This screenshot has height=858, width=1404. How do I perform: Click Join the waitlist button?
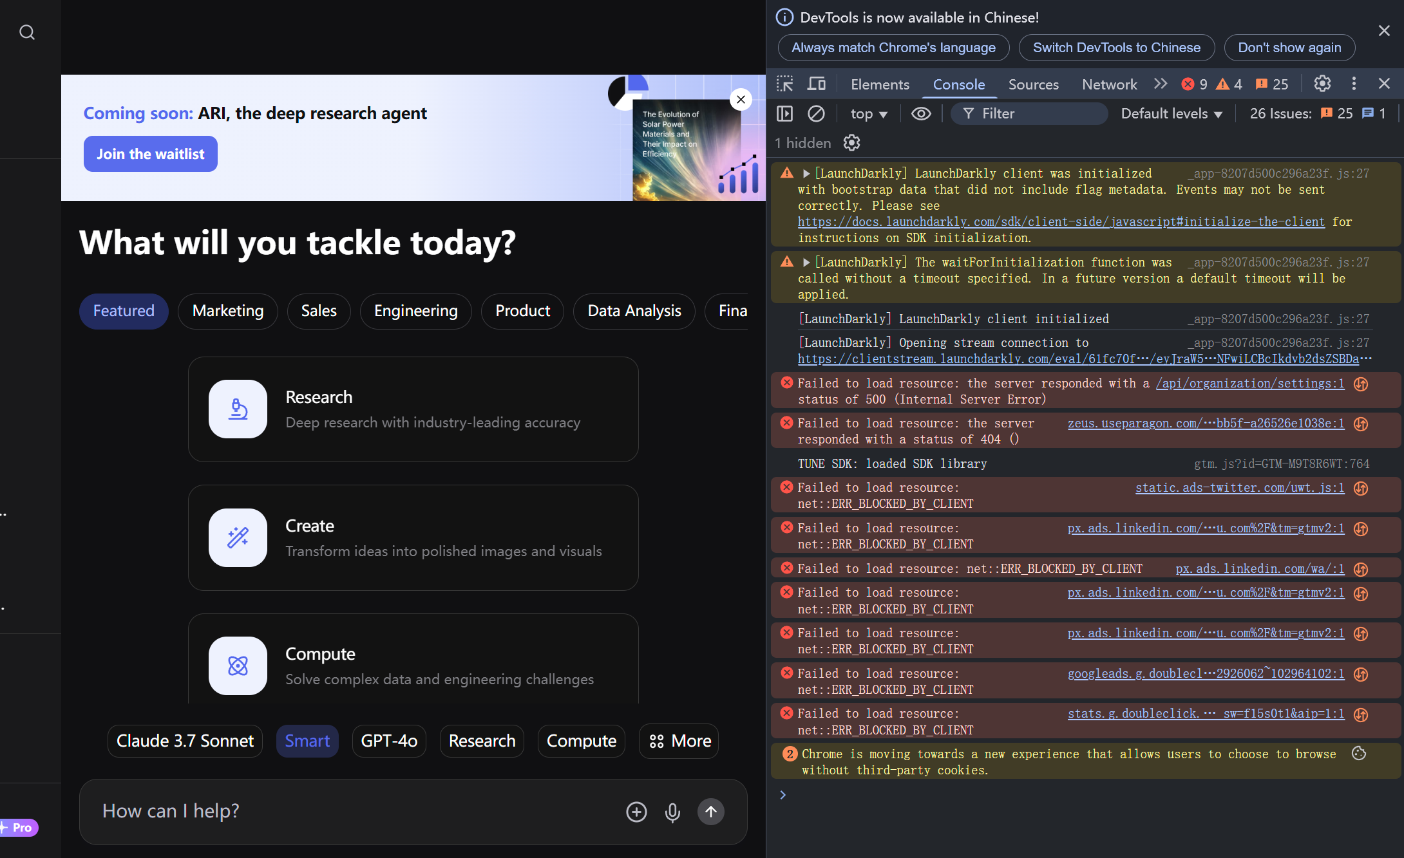[150, 154]
